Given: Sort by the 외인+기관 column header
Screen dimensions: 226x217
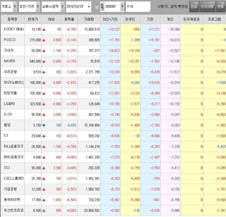Looking at the screenshot, I should (110, 19).
